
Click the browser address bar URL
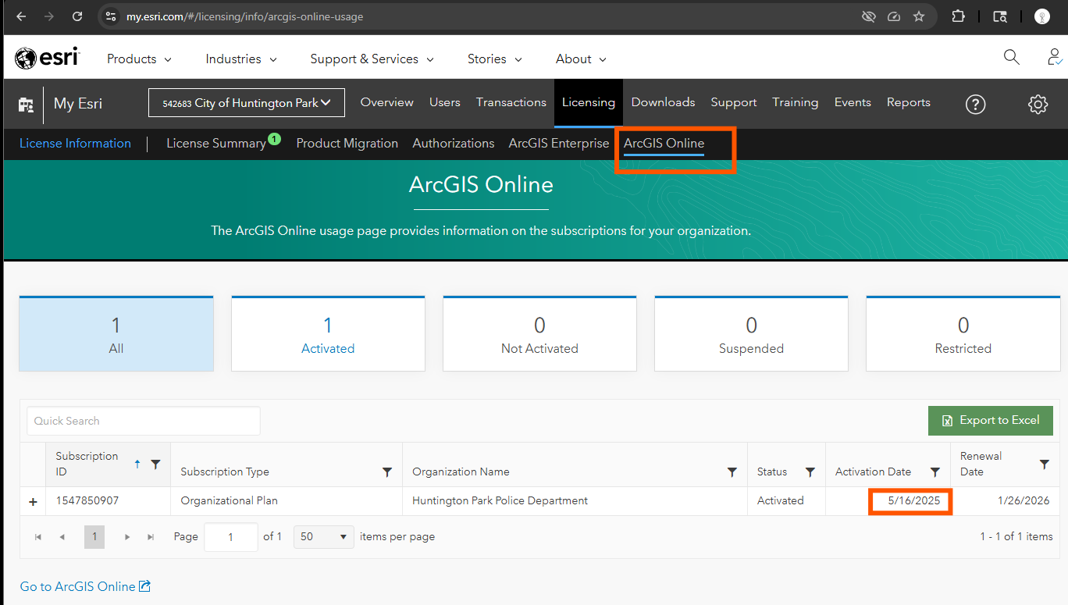point(244,16)
